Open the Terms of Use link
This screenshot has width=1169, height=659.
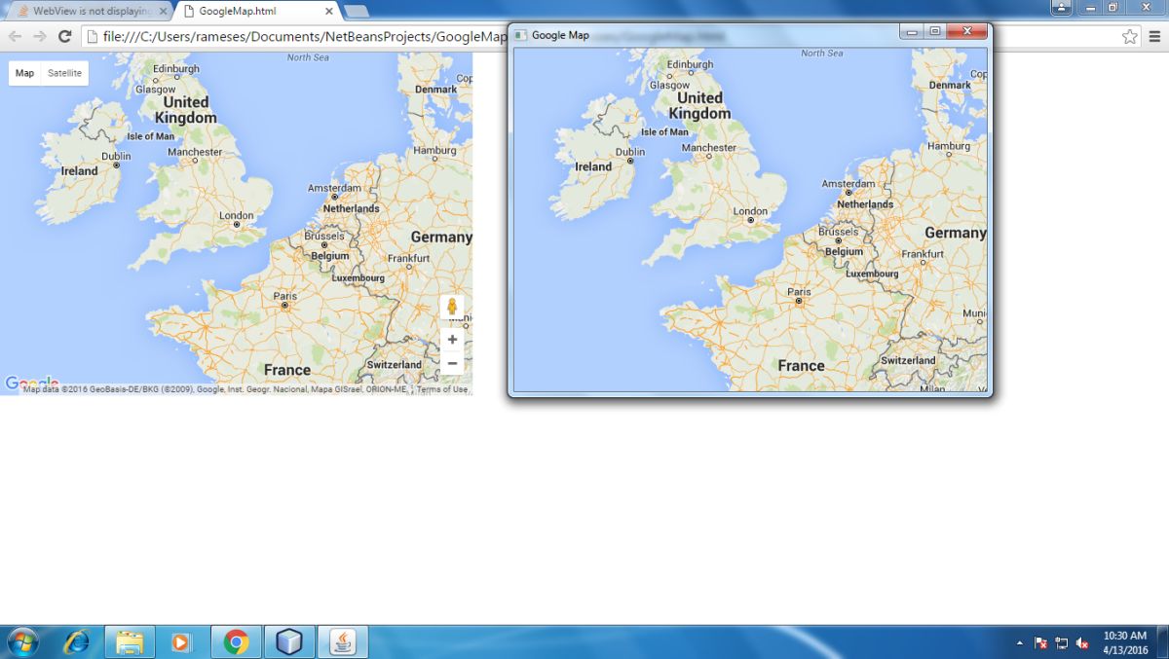(442, 389)
